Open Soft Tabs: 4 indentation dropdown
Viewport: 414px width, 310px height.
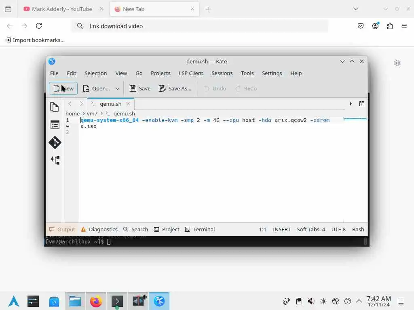point(311,229)
